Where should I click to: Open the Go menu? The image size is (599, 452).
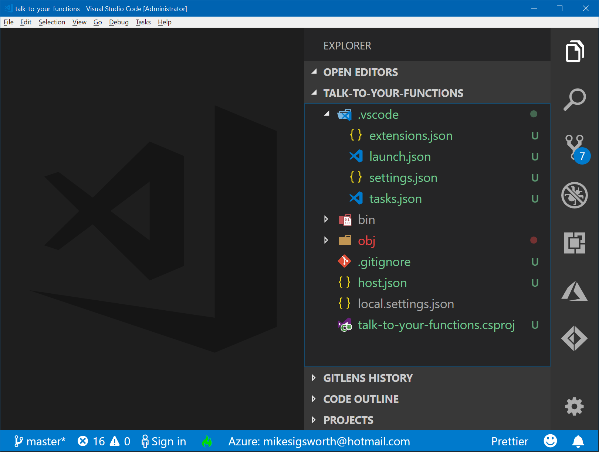pyautogui.click(x=98, y=22)
